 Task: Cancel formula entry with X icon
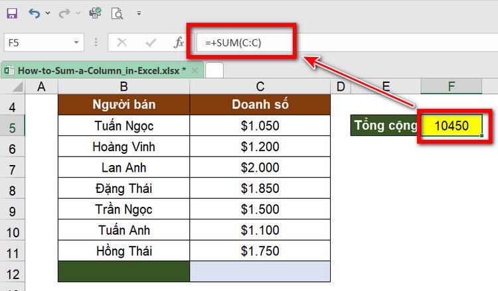click(122, 42)
